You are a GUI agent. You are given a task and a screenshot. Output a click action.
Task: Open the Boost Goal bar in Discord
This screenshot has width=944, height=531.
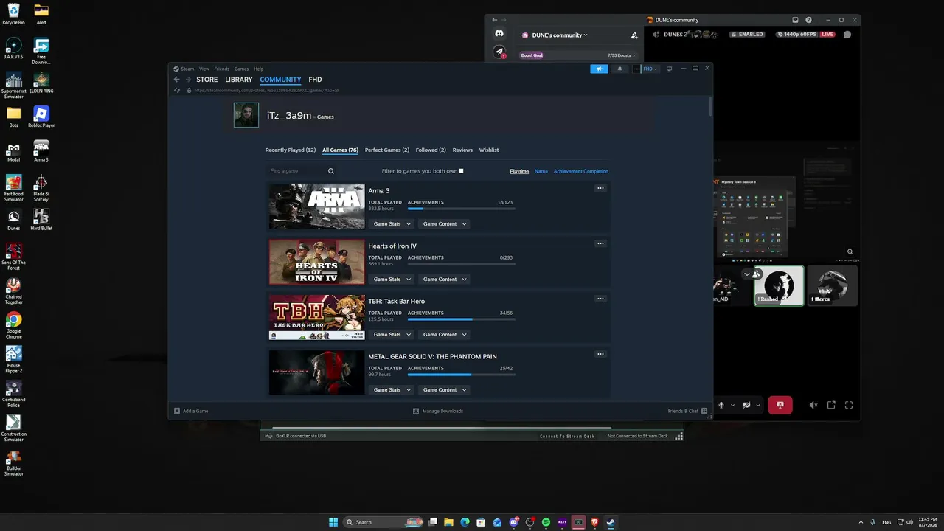pyautogui.click(x=577, y=55)
